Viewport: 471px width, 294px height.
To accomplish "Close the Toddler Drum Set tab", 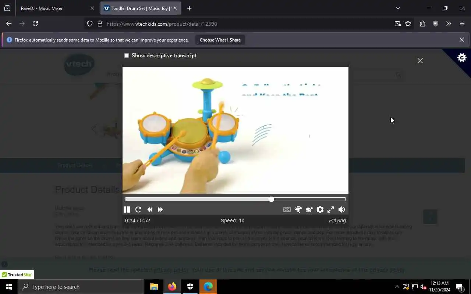I will tap(175, 8).
